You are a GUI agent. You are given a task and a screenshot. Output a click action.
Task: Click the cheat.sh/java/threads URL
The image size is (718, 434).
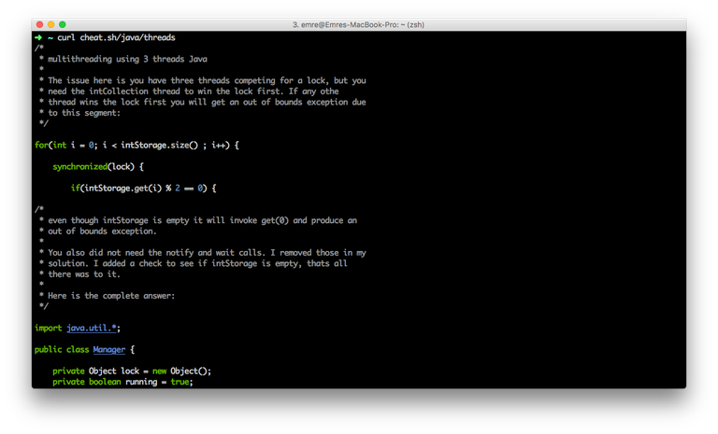[127, 37]
